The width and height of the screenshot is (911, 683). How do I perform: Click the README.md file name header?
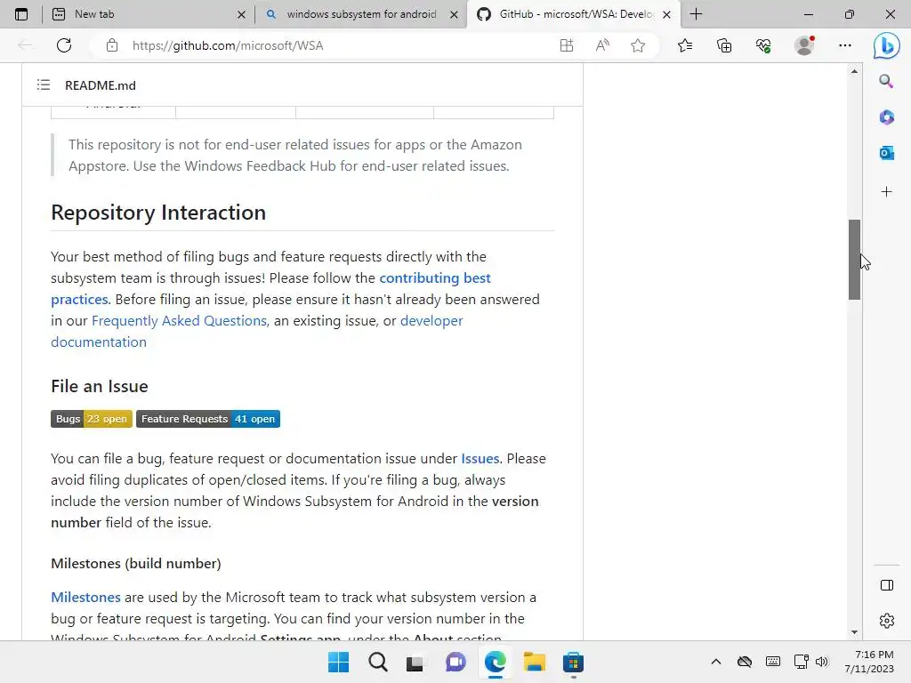tap(101, 85)
